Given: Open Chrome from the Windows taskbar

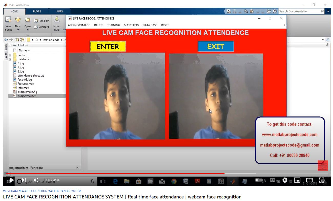Looking at the screenshot, I should [x=174, y=181].
